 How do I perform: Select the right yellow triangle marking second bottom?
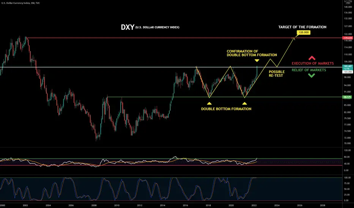click(x=245, y=104)
